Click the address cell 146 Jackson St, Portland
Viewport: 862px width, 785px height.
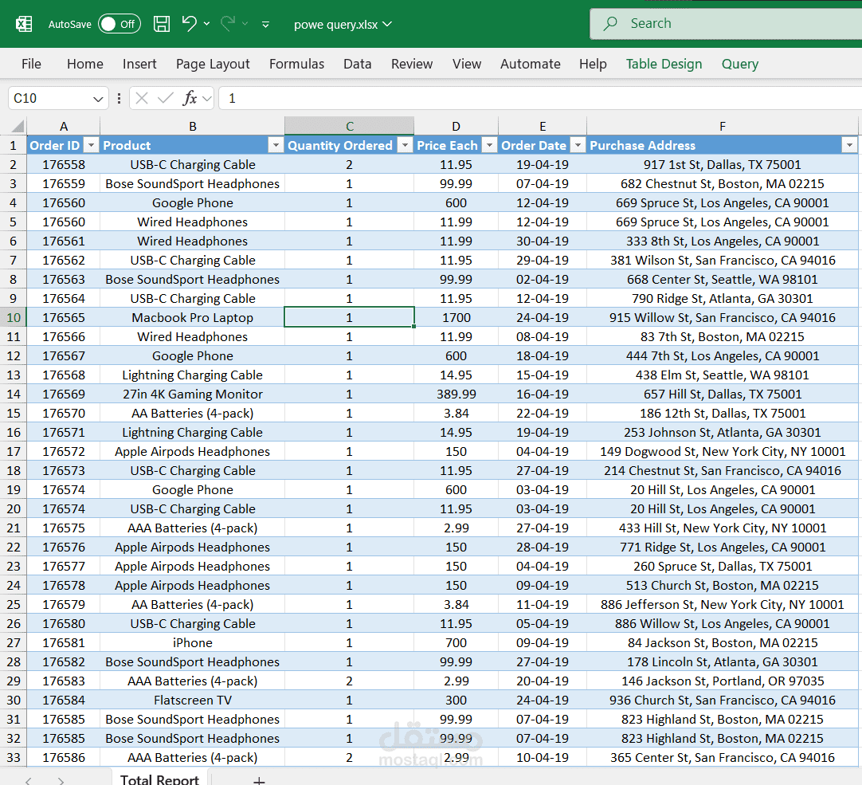[723, 681]
